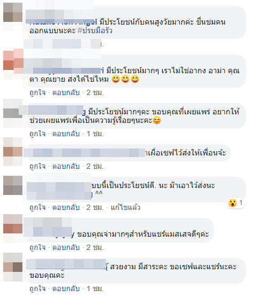
Task: Click the wow reaction emoji counter
Action: [x=235, y=203]
